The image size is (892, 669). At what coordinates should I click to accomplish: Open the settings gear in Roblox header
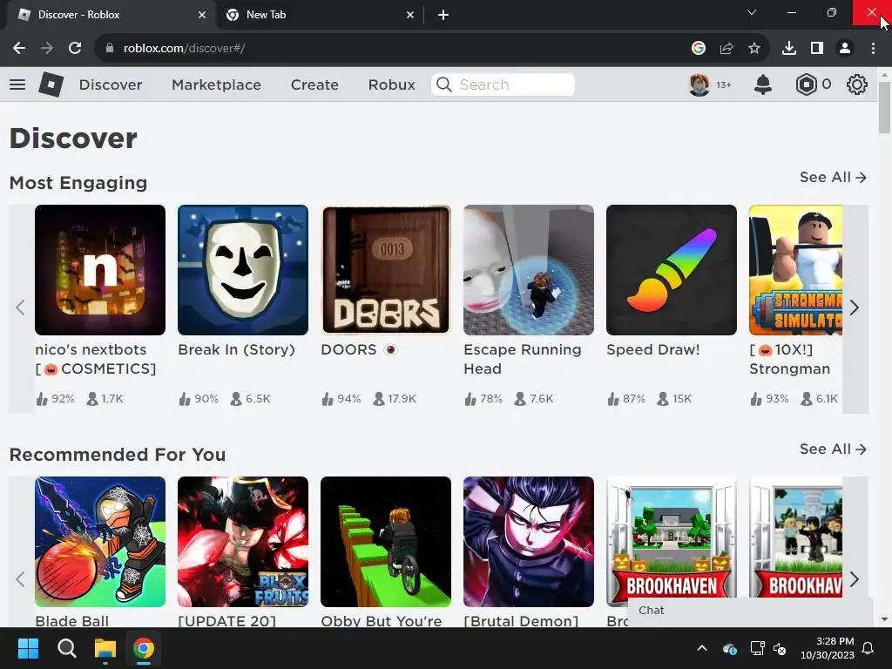point(857,84)
